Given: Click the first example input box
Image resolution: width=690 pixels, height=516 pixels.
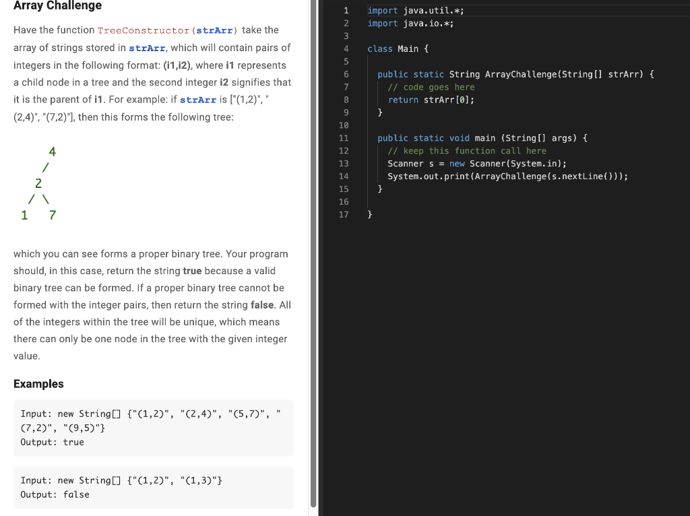Looking at the screenshot, I should 153,427.
